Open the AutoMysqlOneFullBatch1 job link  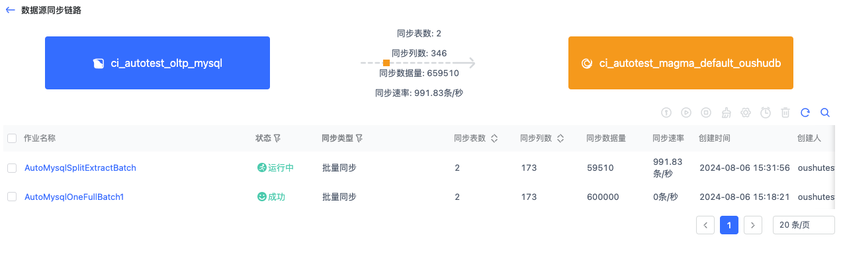(74, 197)
